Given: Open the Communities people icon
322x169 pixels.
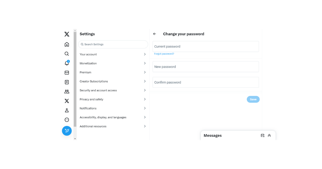Looking at the screenshot, I should [67, 91].
